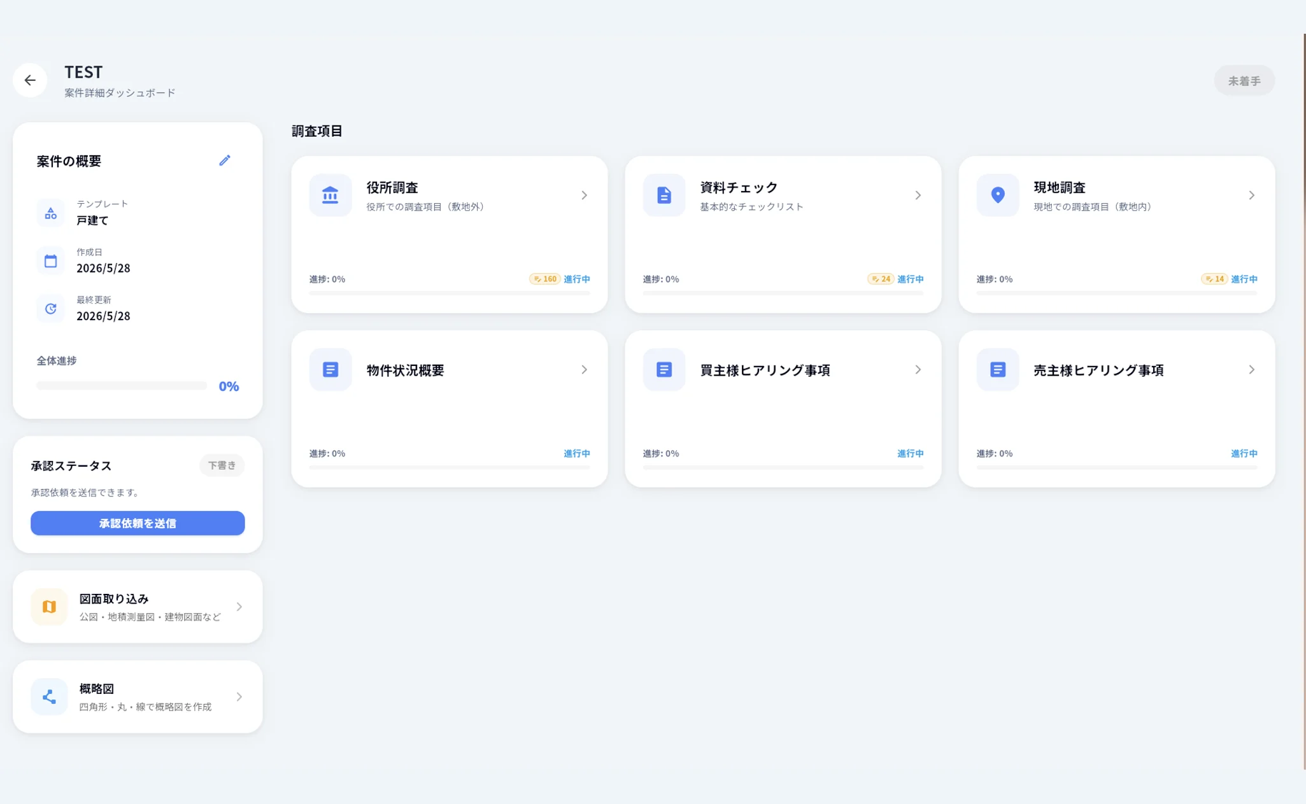The width and height of the screenshot is (1306, 804).
Task: Click 承認依頼を送信できます。 message
Action: tap(86, 493)
